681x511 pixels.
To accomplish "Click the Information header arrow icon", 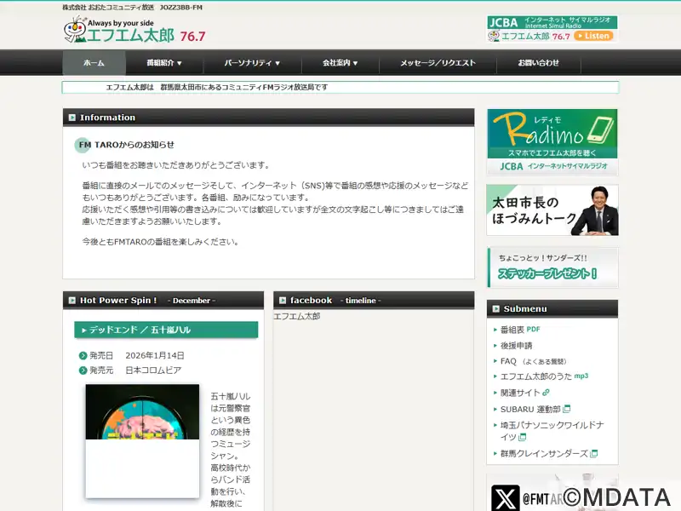I will (72, 118).
